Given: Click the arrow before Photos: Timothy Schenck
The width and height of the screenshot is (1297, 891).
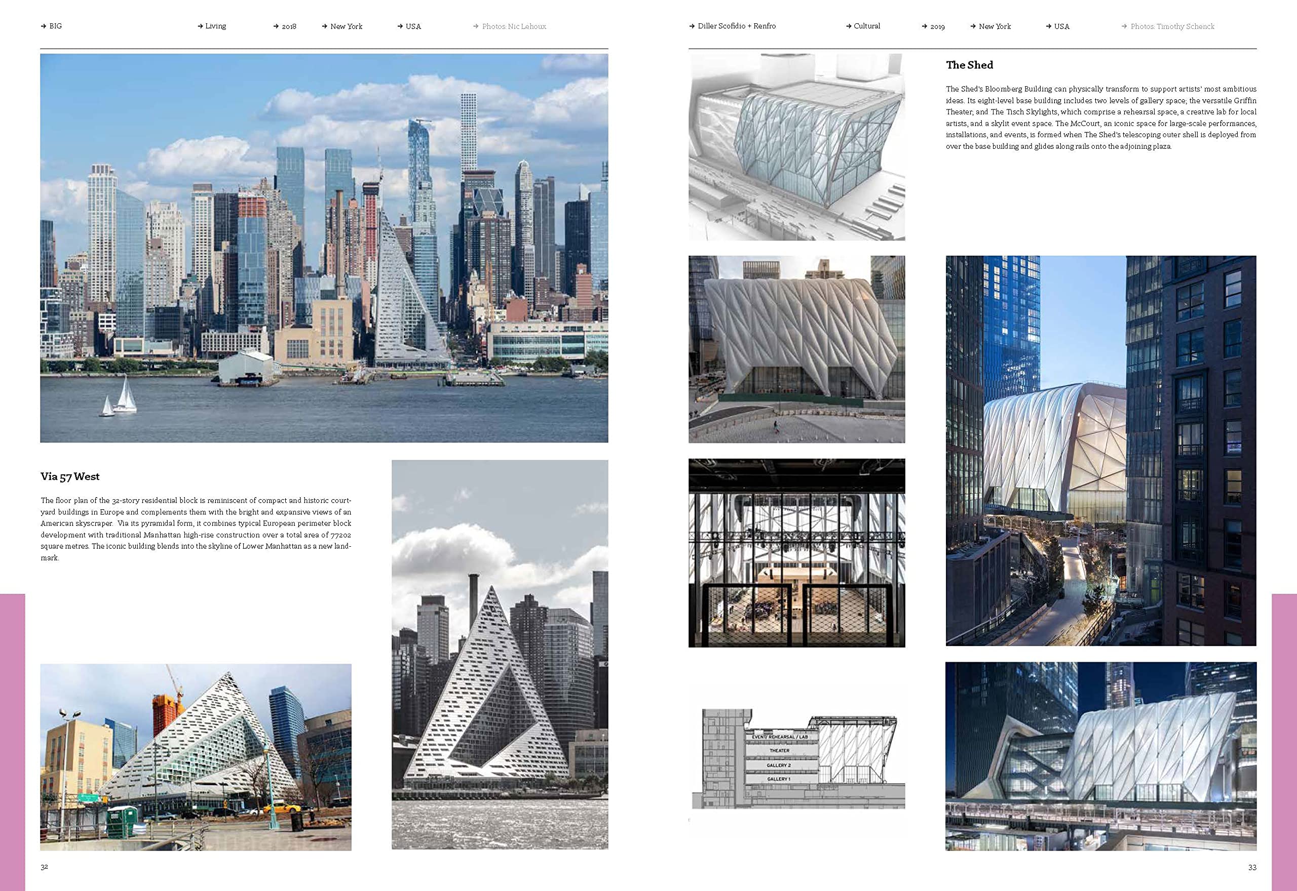Looking at the screenshot, I should tap(1124, 26).
